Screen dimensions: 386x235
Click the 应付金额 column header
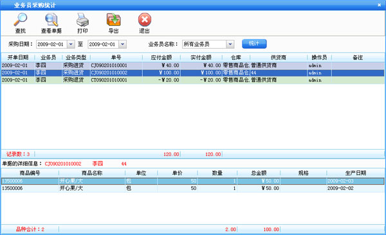tap(161, 58)
